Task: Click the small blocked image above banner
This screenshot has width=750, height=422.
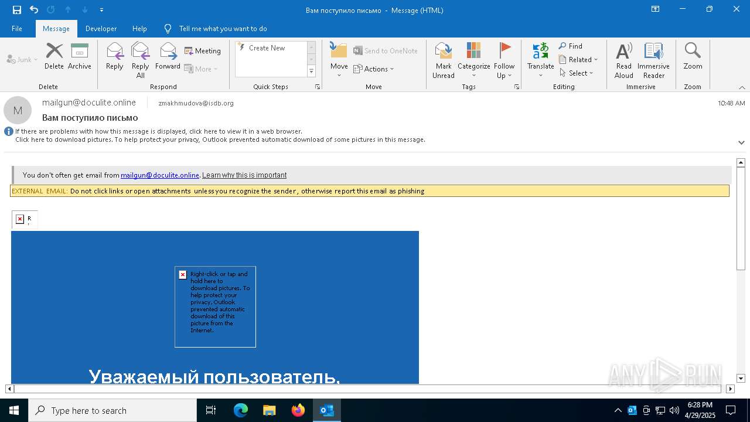Action: click(25, 219)
